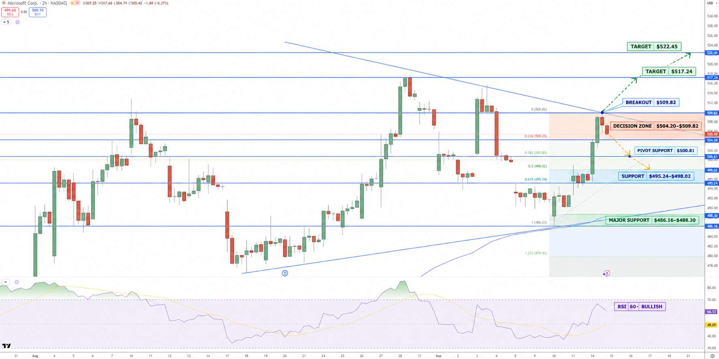Viewport: 719px width, 359px height.
Task: Click the 500.81 price tag on the axis
Action: pos(712,157)
